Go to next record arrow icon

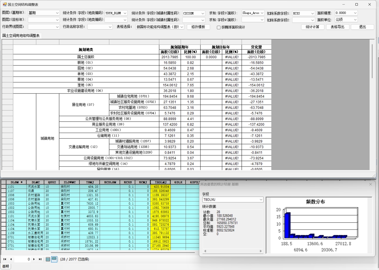click(34, 259)
